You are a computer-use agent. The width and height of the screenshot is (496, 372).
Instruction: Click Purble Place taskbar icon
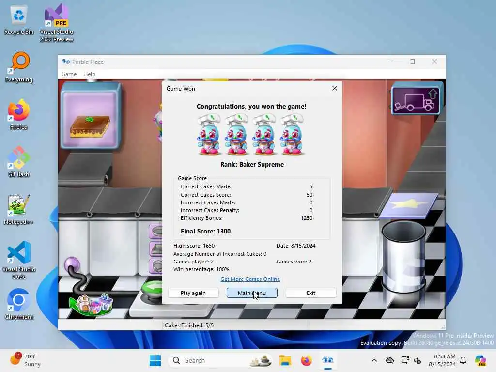(328, 360)
